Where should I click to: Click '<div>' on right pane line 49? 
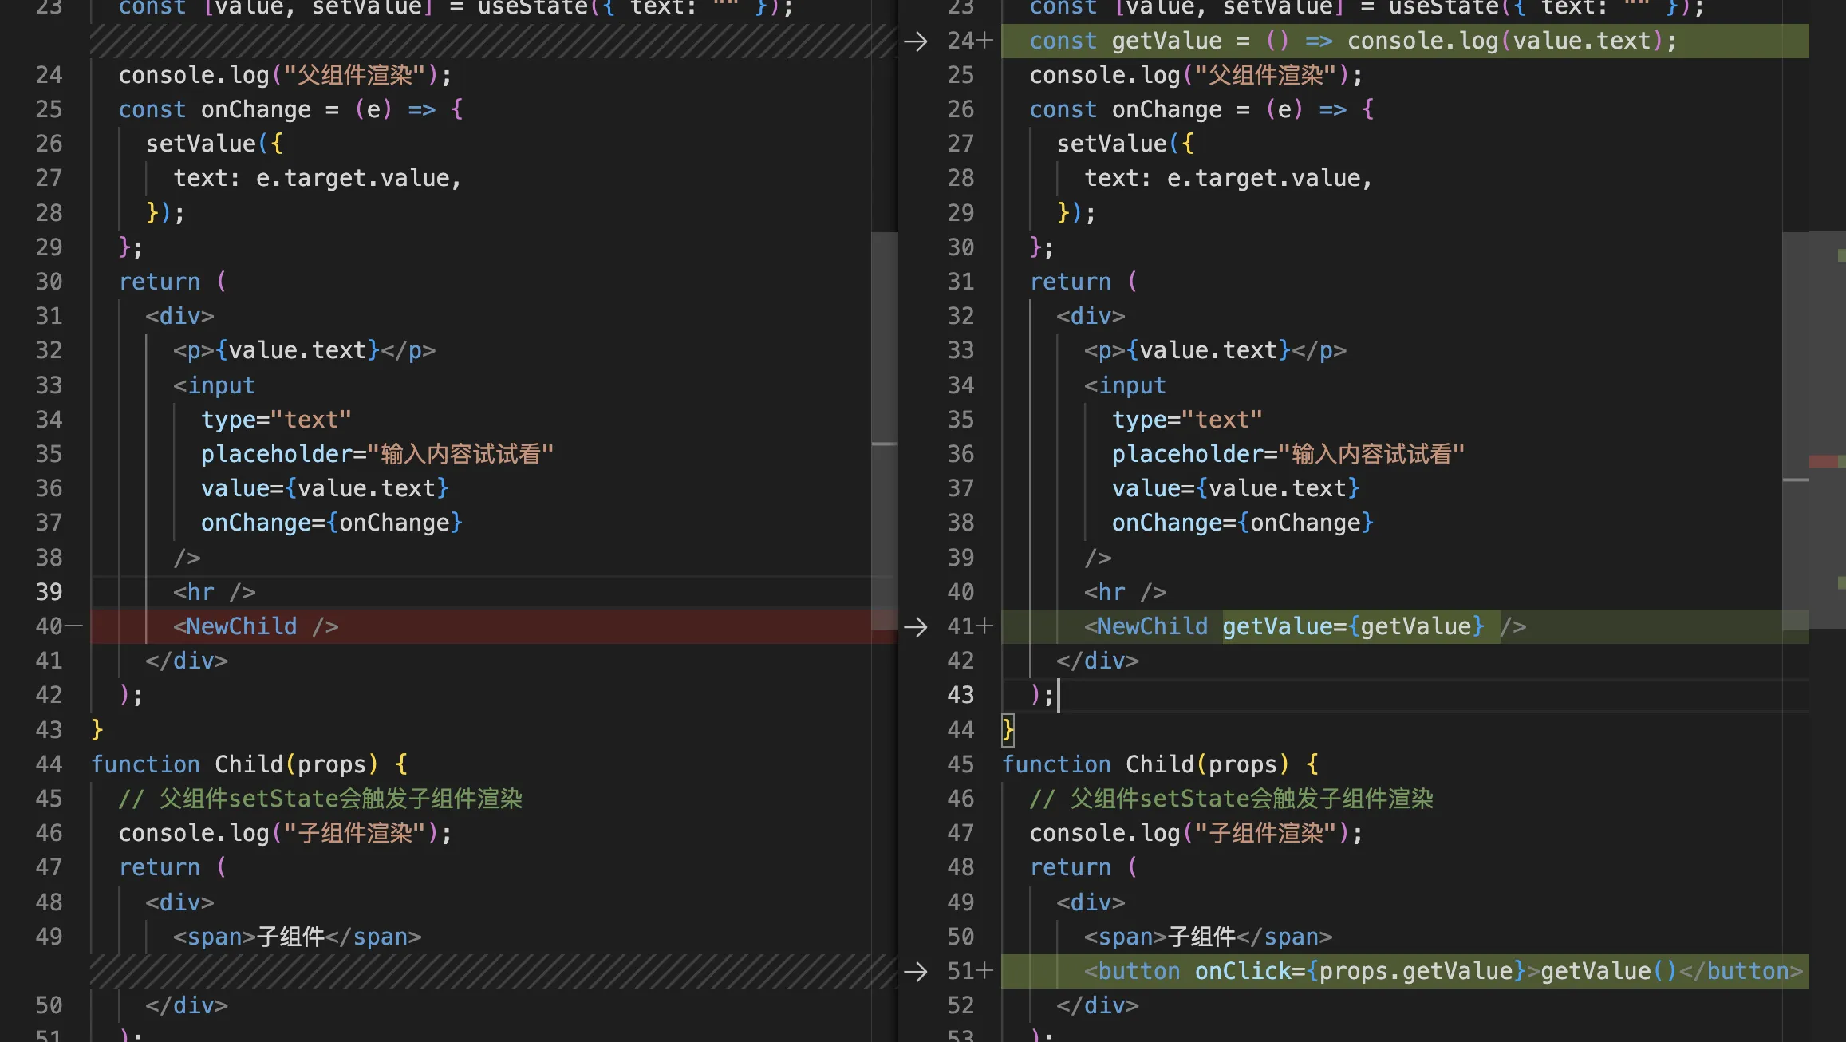pos(1091,902)
